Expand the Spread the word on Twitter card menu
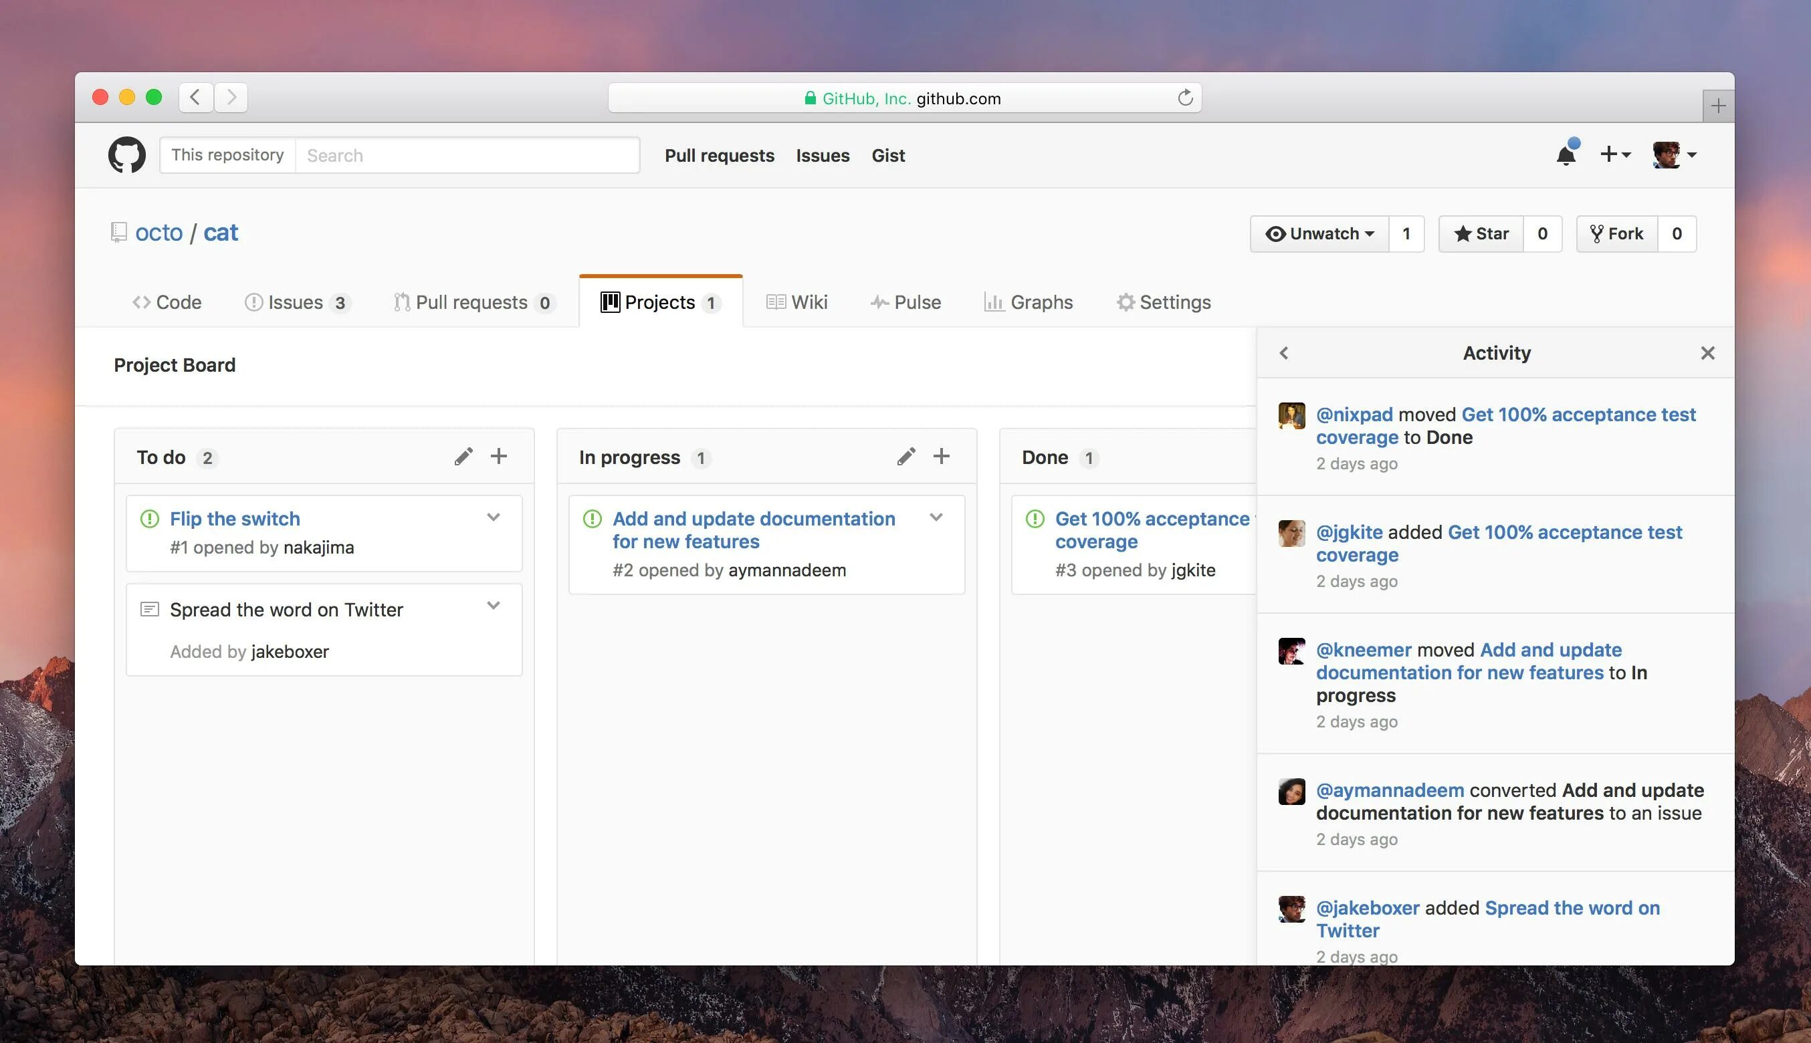 coord(493,605)
